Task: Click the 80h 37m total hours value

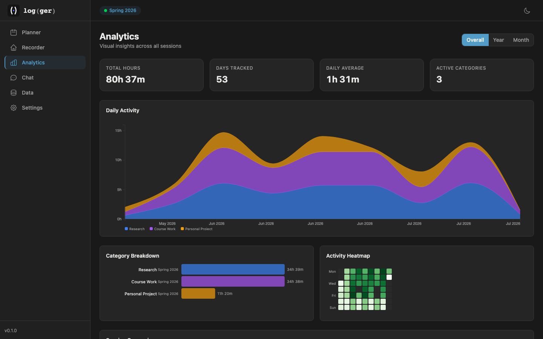Action: [x=126, y=79]
